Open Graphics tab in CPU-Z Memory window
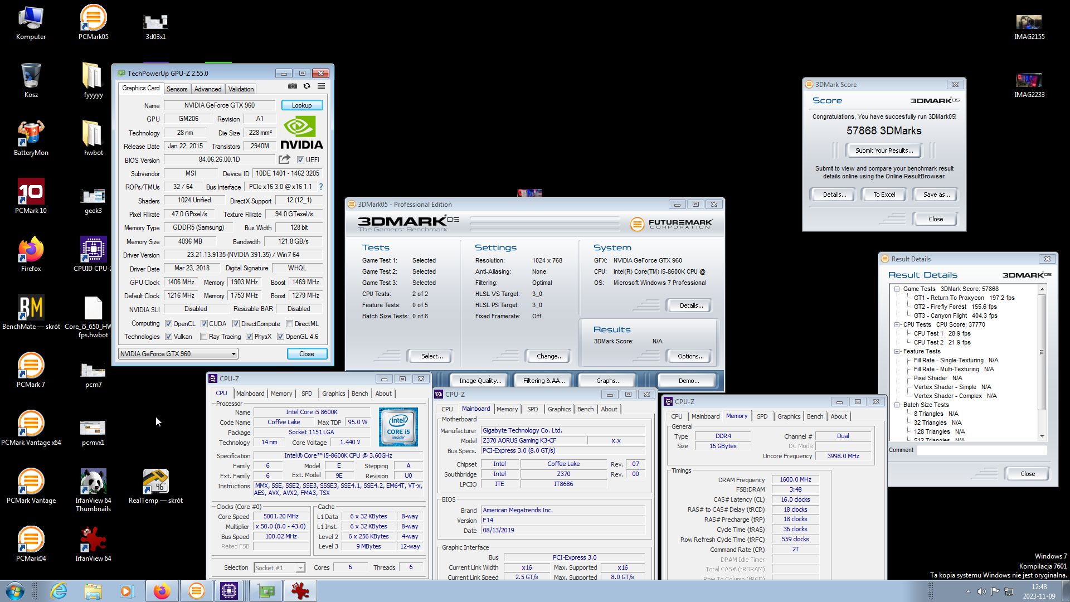The width and height of the screenshot is (1070, 602). (x=789, y=416)
